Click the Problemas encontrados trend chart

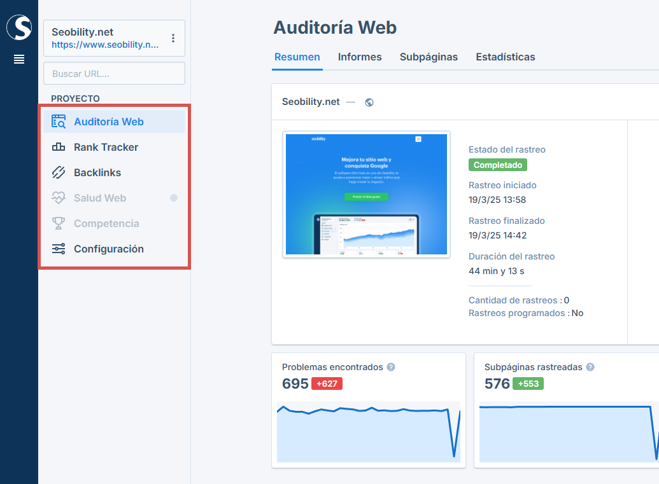pyautogui.click(x=369, y=432)
